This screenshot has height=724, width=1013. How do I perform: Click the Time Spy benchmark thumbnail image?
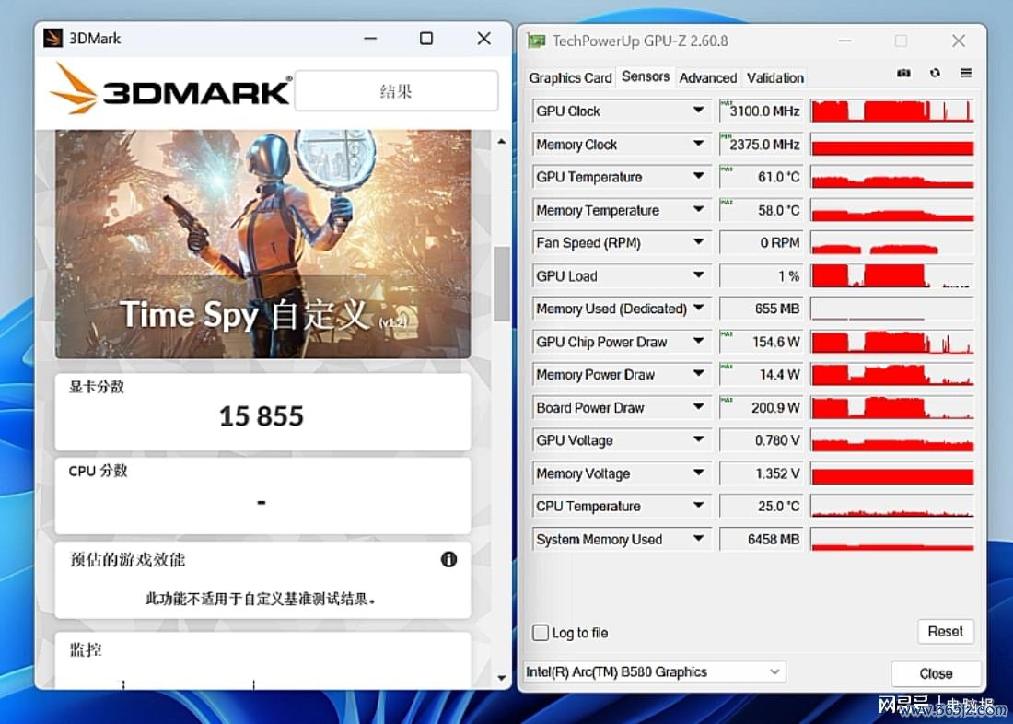(x=263, y=244)
